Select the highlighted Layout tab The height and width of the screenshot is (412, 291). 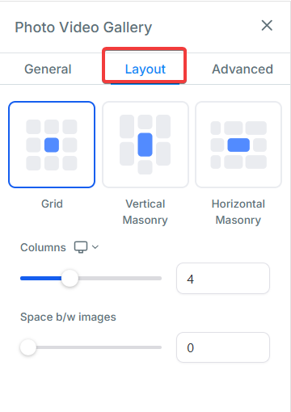pyautogui.click(x=145, y=69)
